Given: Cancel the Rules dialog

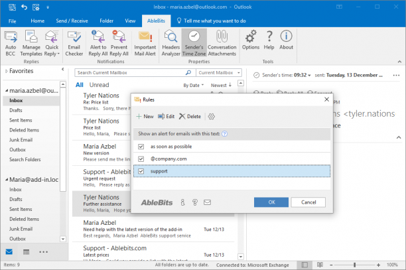Looking at the screenshot, I should pos(308,202).
